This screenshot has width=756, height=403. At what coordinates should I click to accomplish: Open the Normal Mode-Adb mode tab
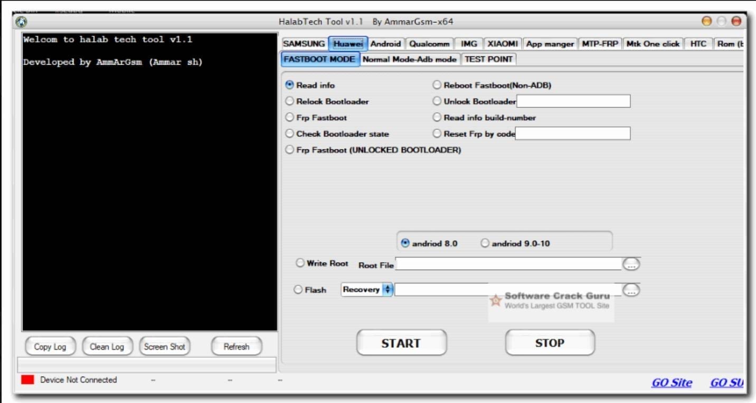pyautogui.click(x=410, y=59)
